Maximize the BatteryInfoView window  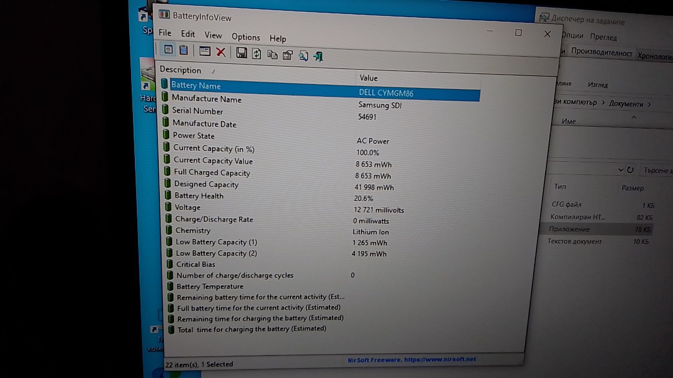518,33
